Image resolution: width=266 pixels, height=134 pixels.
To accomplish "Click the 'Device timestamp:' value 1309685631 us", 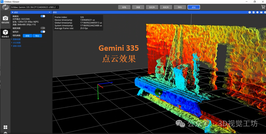I will (87, 20).
